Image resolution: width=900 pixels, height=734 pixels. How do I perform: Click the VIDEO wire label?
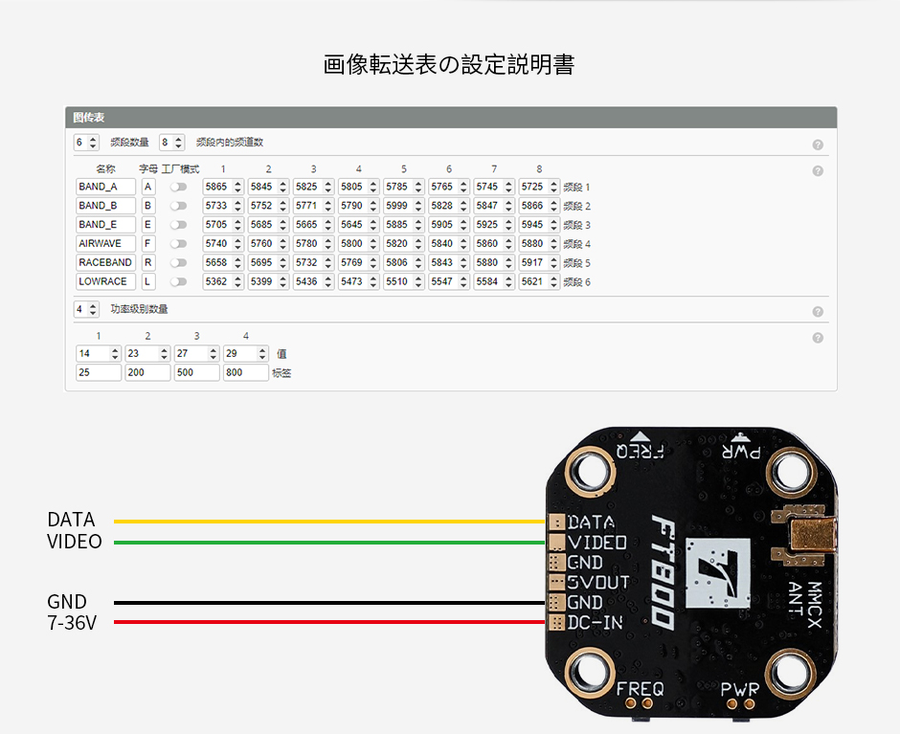pyautogui.click(x=75, y=542)
